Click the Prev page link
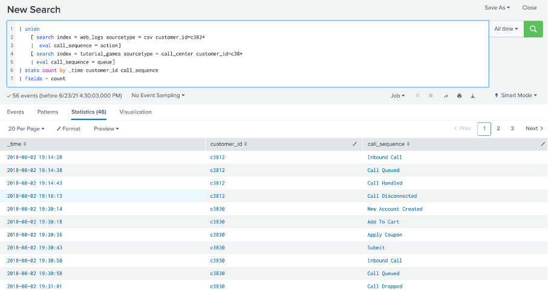The height and width of the screenshot is (292, 548). 462,129
